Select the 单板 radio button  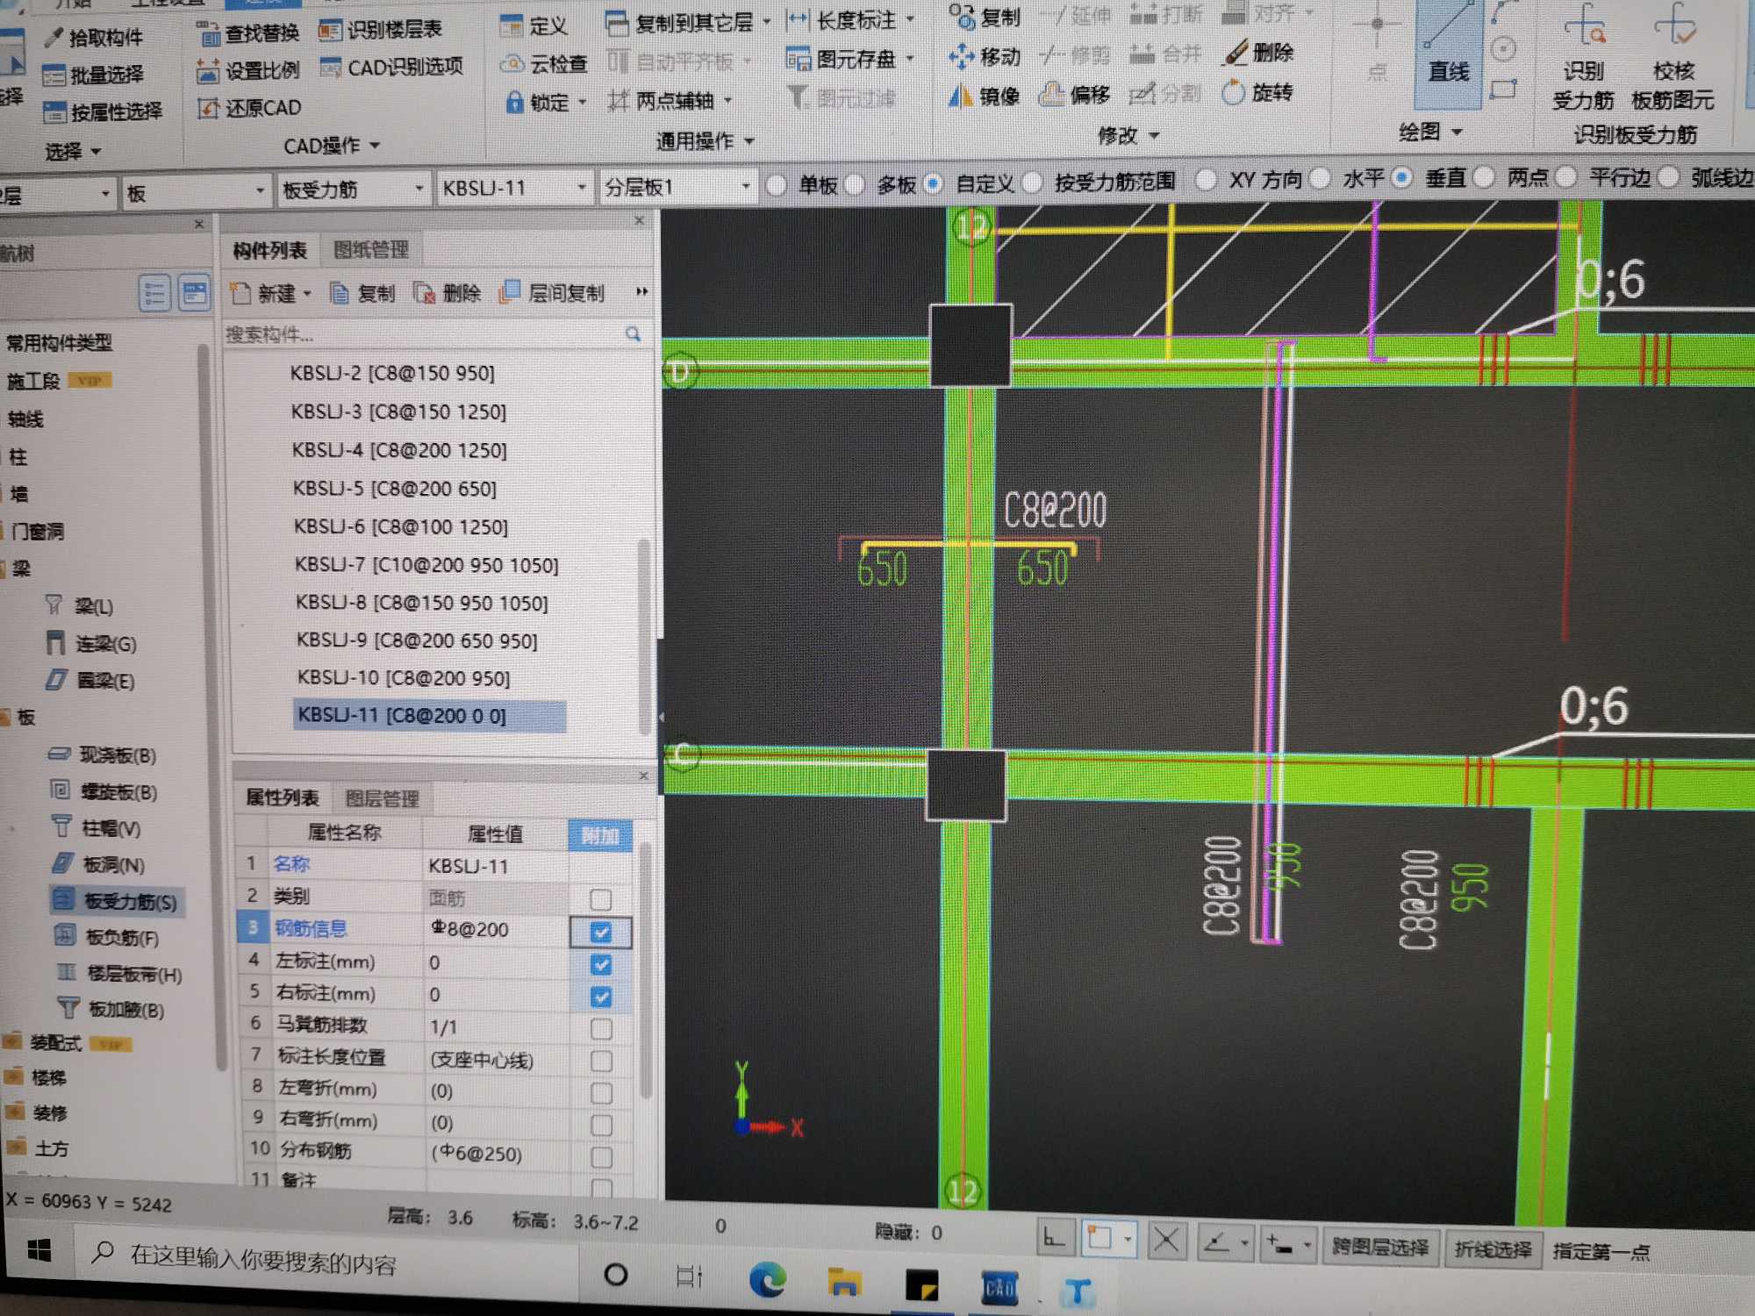pyautogui.click(x=776, y=185)
